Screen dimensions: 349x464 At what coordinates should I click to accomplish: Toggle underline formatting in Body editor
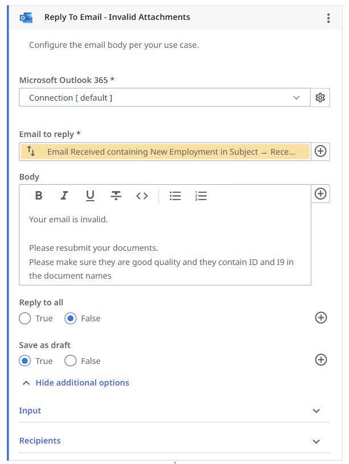pyautogui.click(x=90, y=196)
